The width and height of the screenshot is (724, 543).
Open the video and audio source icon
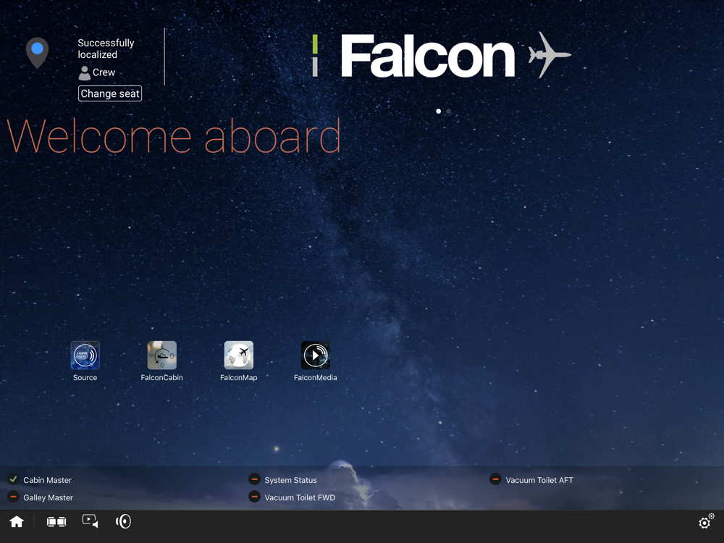(x=90, y=521)
